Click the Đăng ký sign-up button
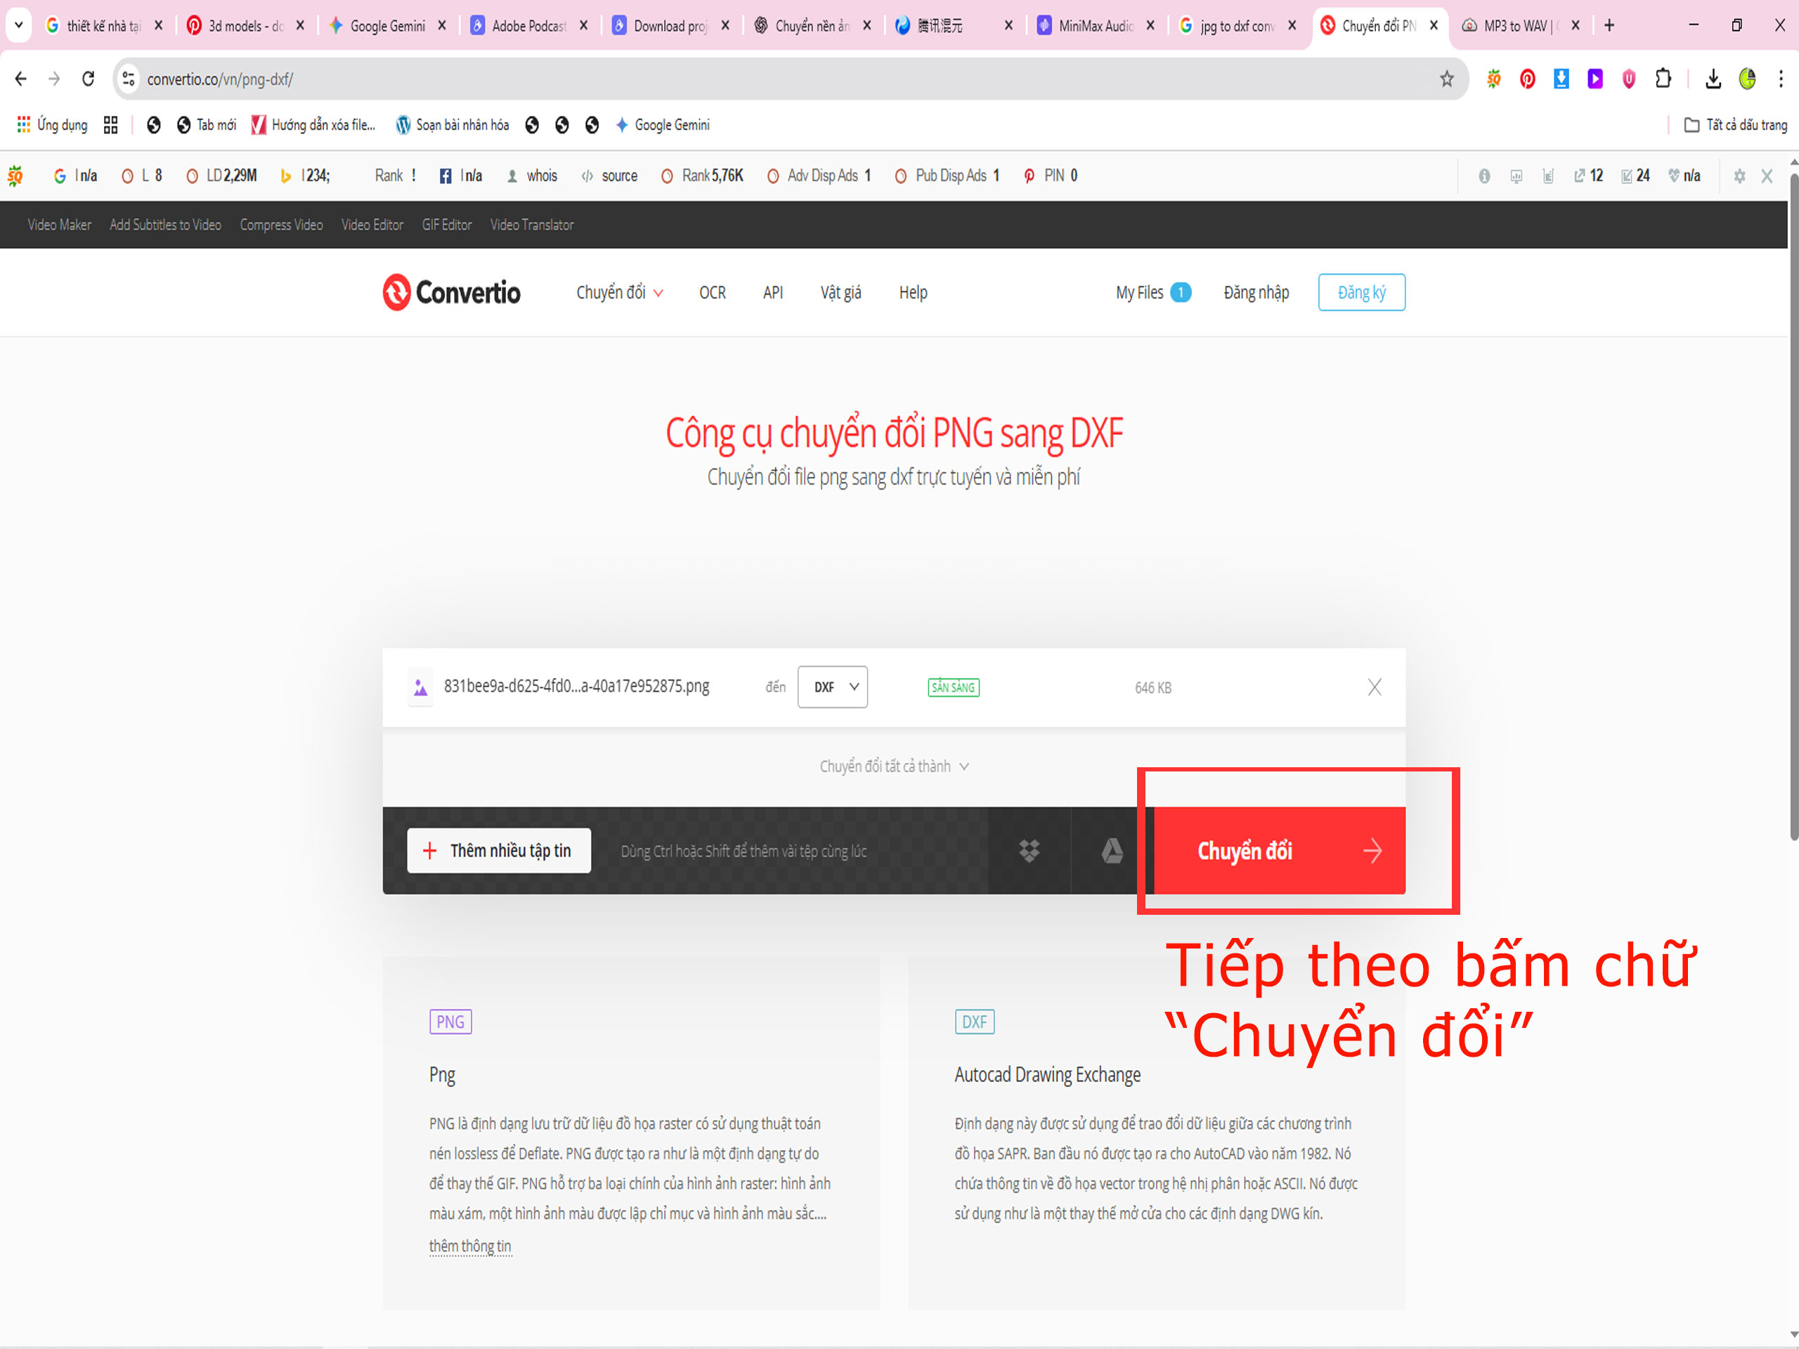The image size is (1799, 1349). (1360, 292)
